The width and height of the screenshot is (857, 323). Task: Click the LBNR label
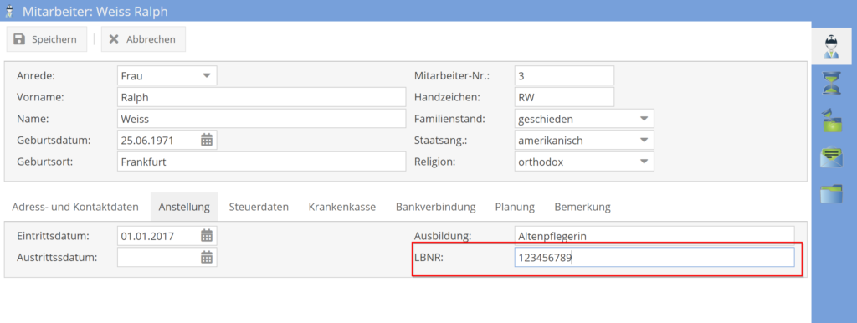[428, 257]
